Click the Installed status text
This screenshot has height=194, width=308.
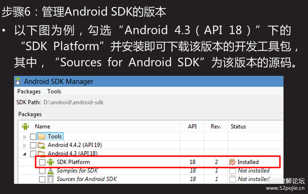(248, 162)
